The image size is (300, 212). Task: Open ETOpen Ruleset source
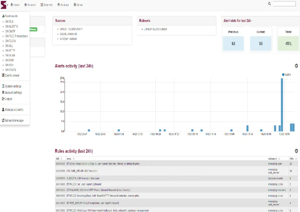[68, 39]
